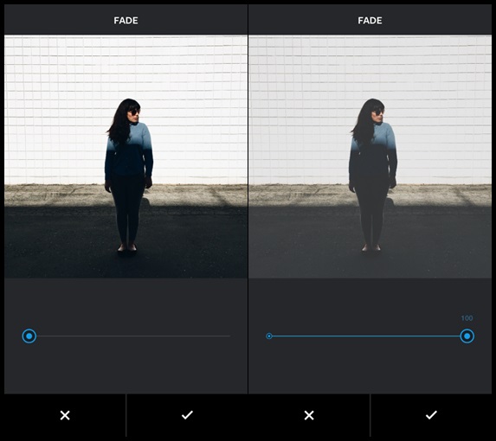Click the right FADE title
Image resolution: width=496 pixels, height=441 pixels.
370,21
